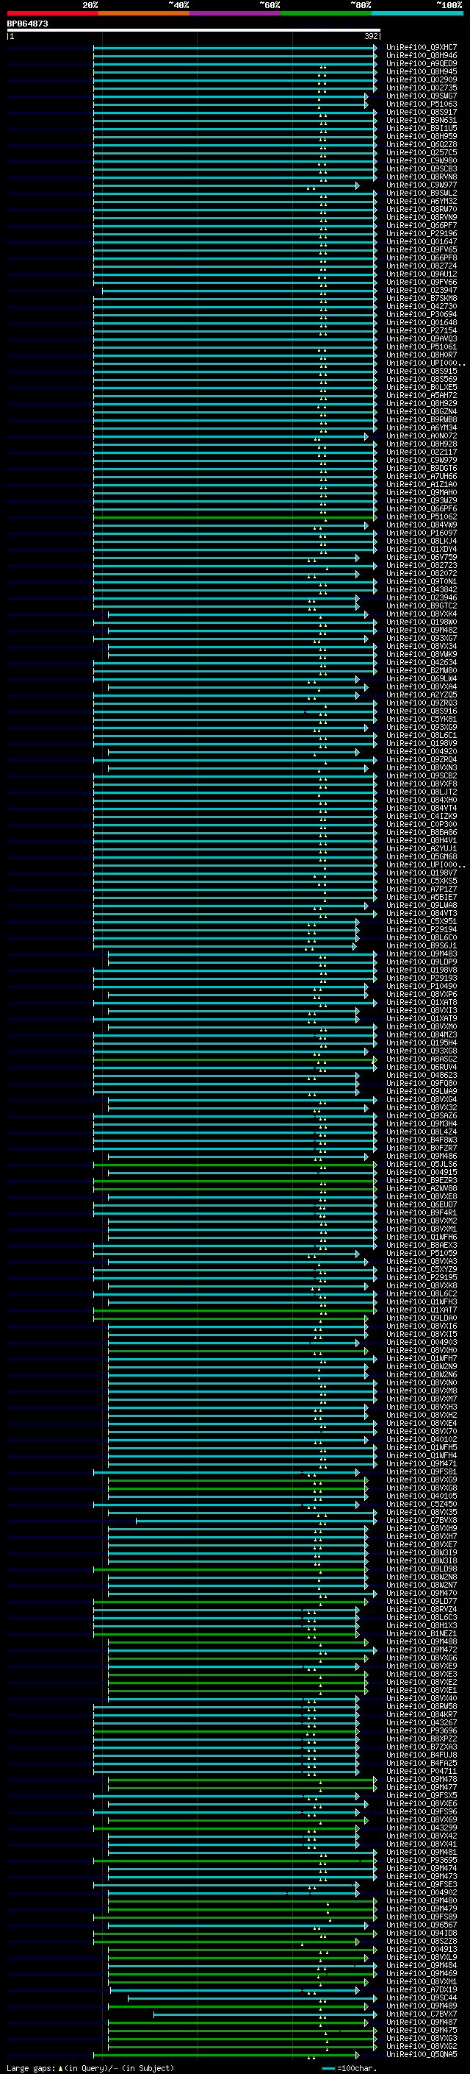This screenshot has height=2074, width=470.
Task: Click the cyan ~100% identity legend bar
Action: pos(417,13)
